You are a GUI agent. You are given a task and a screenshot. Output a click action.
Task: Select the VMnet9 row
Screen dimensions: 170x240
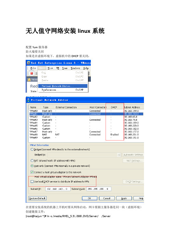pos(86,137)
